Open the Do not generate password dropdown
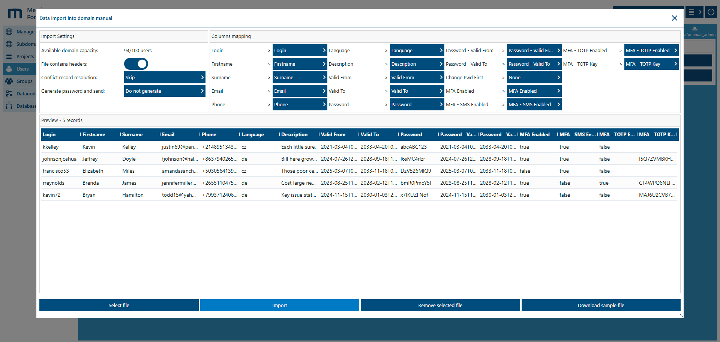Viewport: 720px width, 342px height. 165,91
